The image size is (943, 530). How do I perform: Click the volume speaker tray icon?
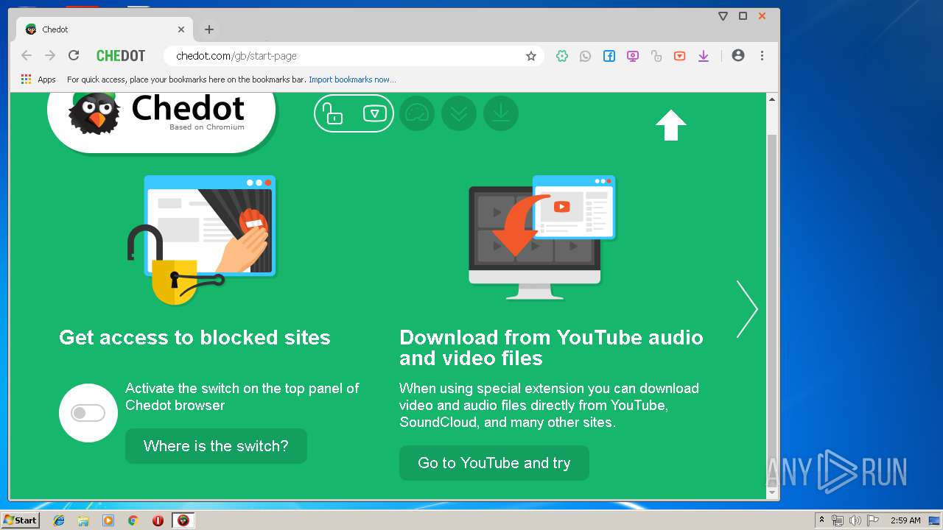[x=855, y=520]
